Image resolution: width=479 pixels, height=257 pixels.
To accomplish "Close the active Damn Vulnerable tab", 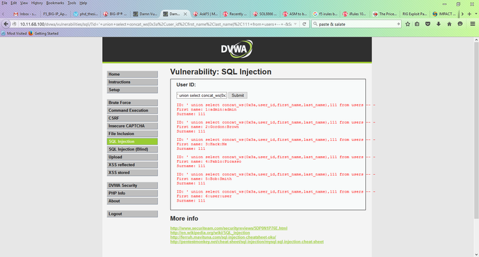I will click(185, 14).
